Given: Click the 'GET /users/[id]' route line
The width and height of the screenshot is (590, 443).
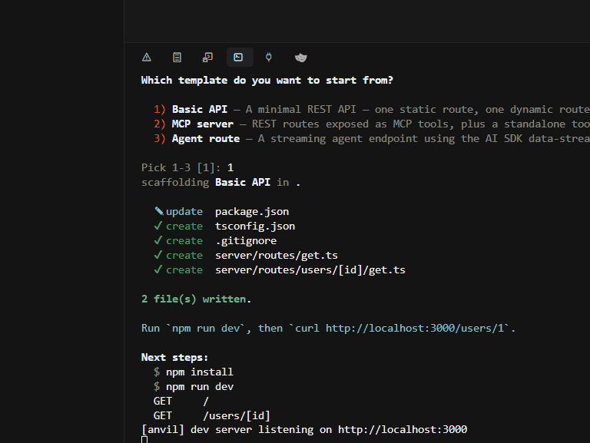Looking at the screenshot, I should pos(212,416).
